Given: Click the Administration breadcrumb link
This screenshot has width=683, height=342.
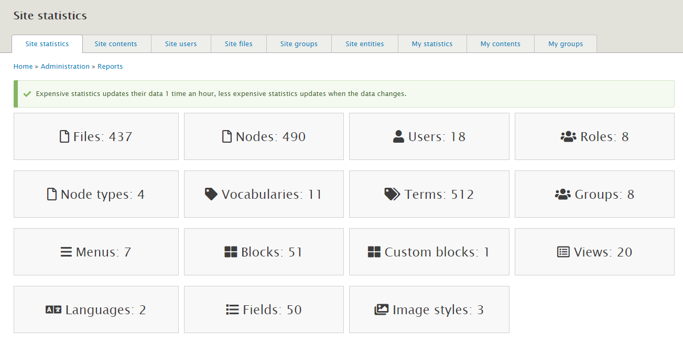Looking at the screenshot, I should point(65,66).
